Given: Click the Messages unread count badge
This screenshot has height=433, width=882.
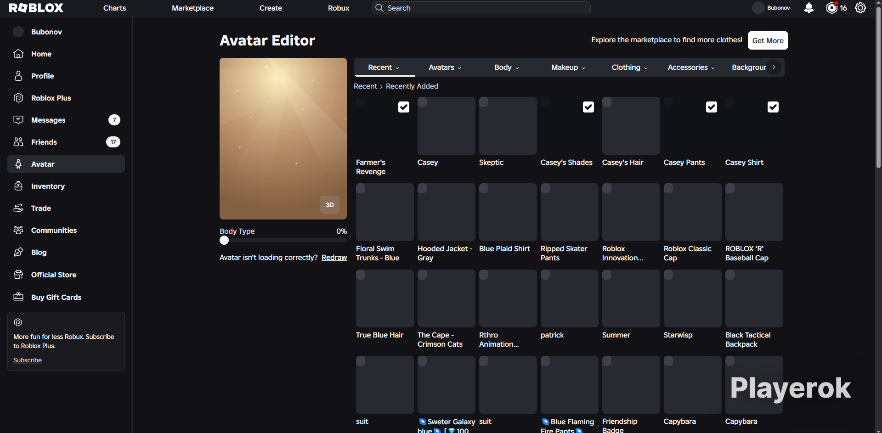Looking at the screenshot, I should click(x=114, y=120).
